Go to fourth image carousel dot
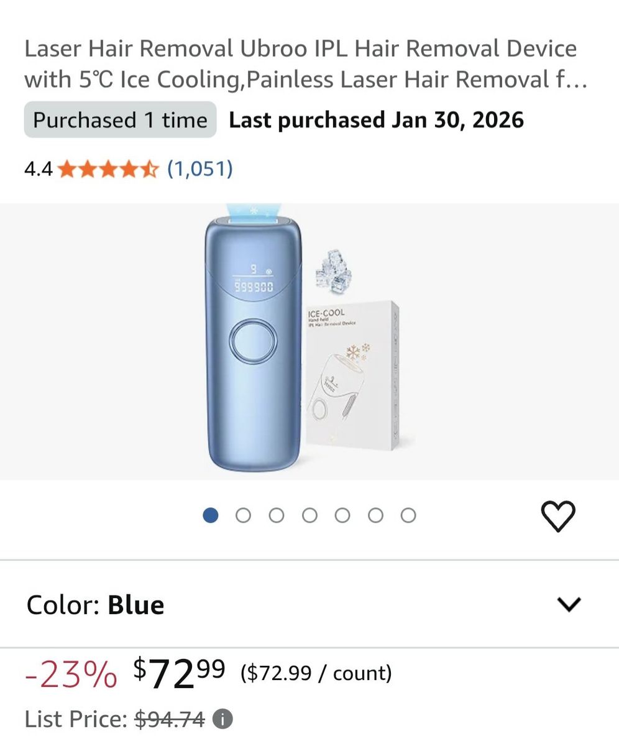Image resolution: width=619 pixels, height=746 pixels. click(x=309, y=515)
